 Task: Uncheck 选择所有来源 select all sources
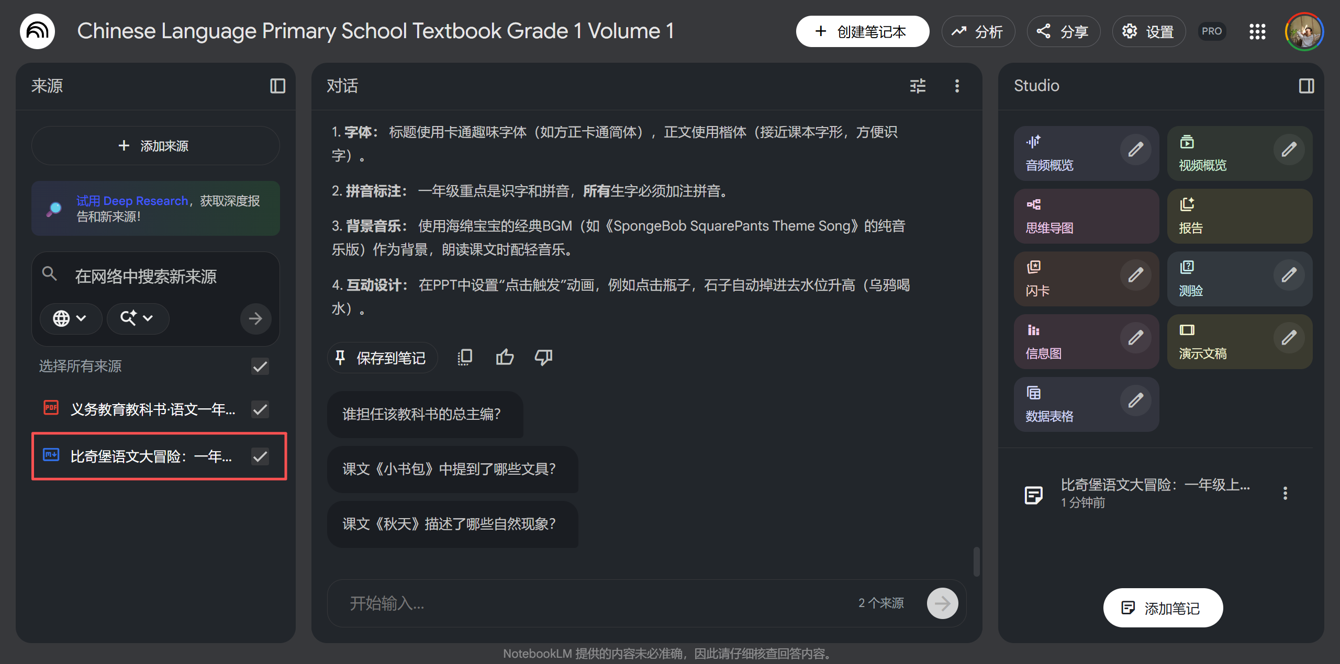[260, 367]
